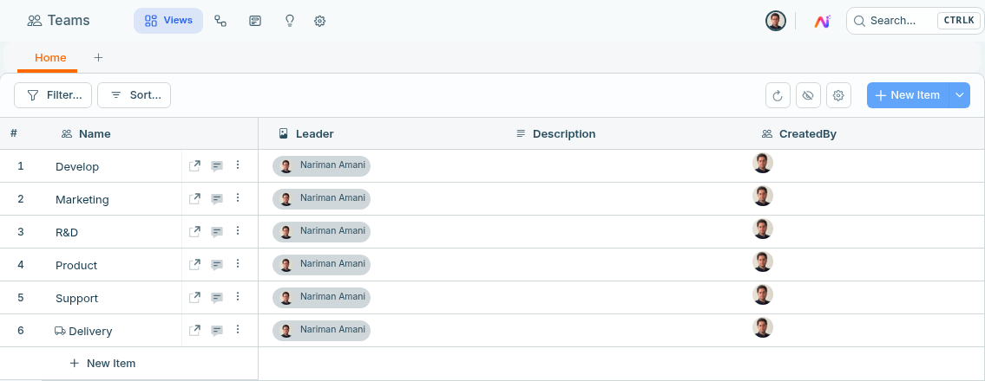Select the Product team name

(76, 266)
